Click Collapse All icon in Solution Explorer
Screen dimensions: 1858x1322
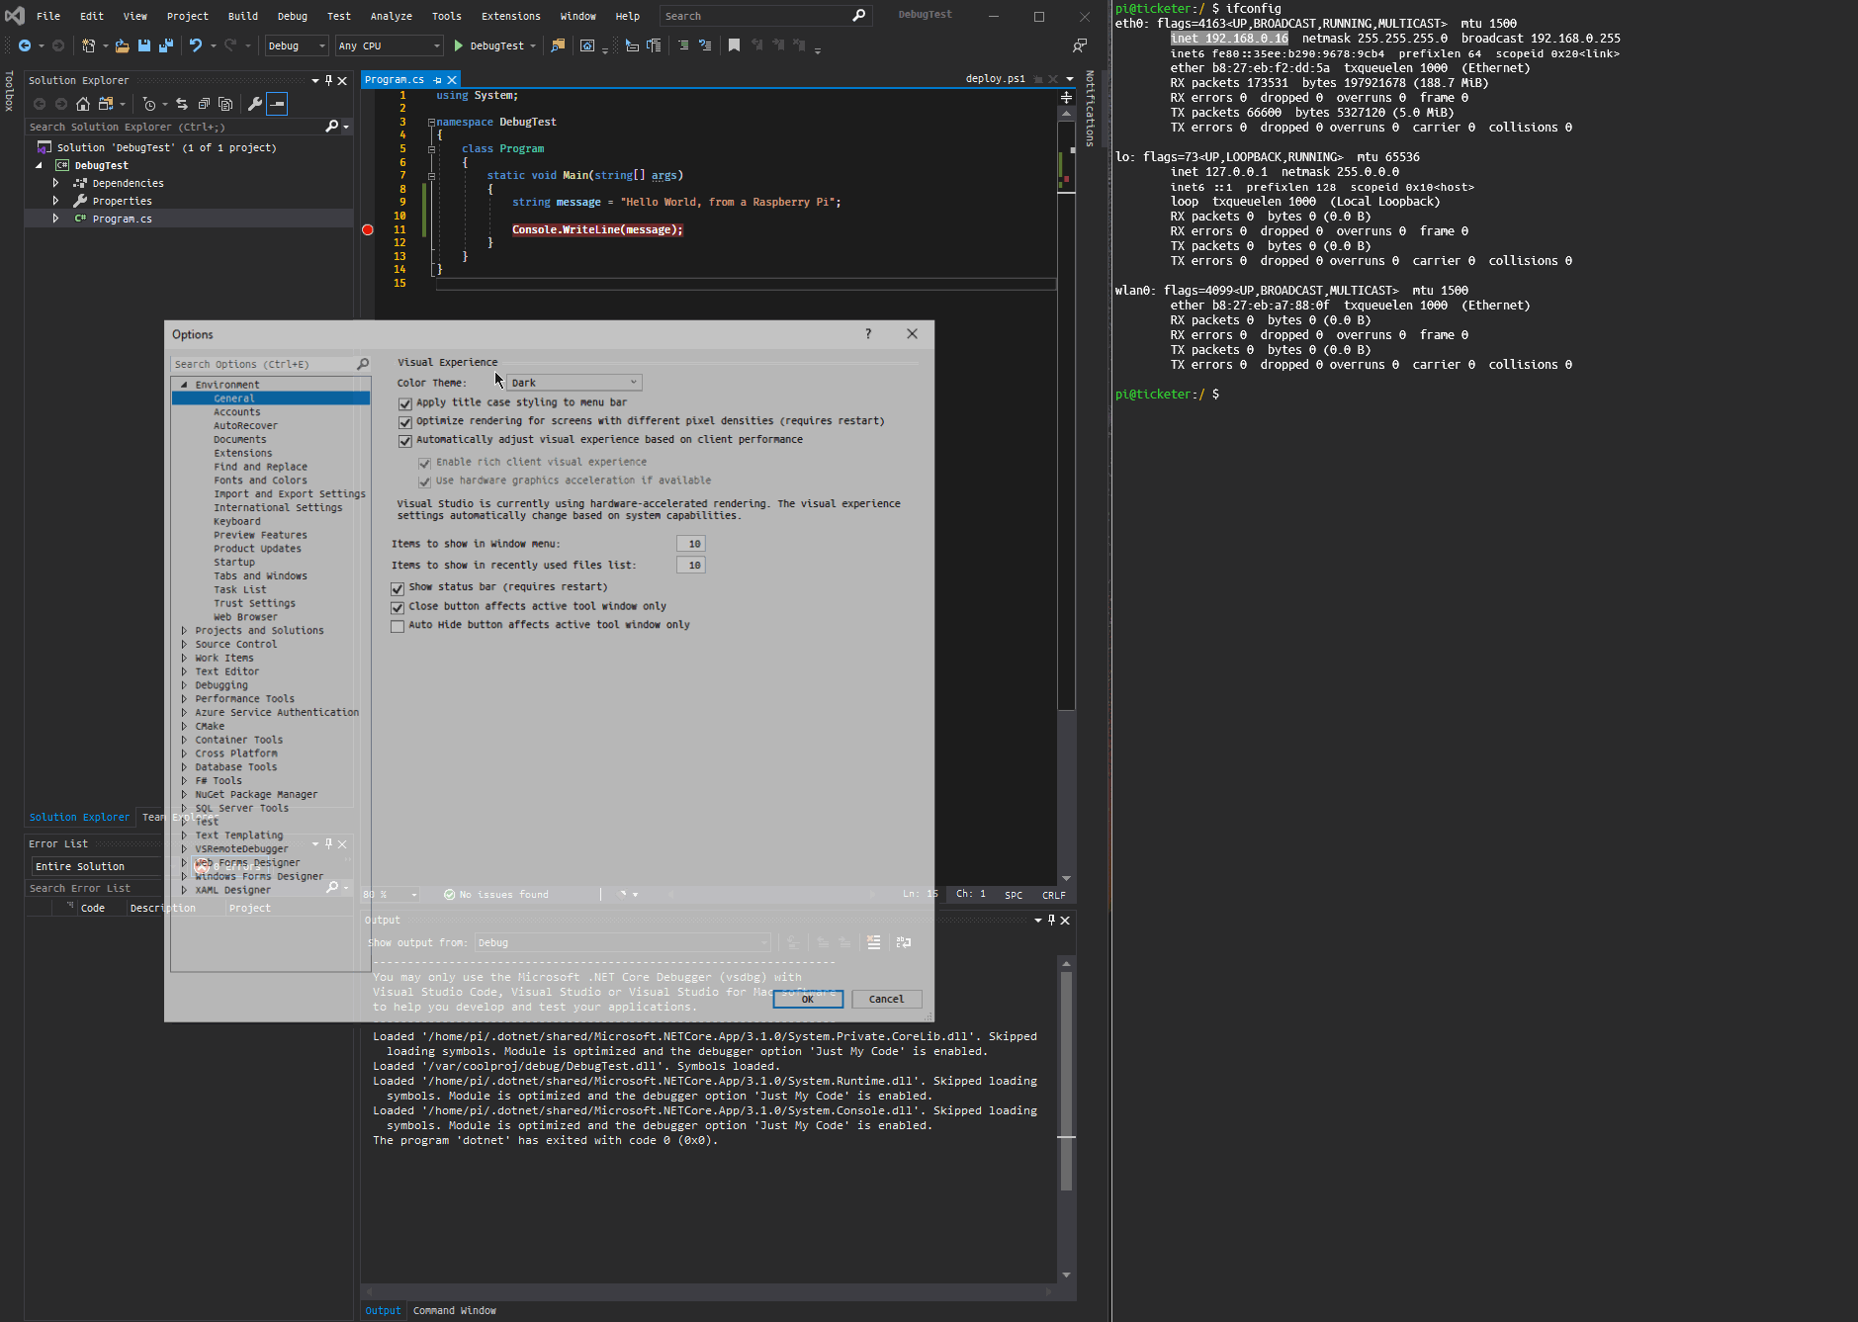coord(204,104)
